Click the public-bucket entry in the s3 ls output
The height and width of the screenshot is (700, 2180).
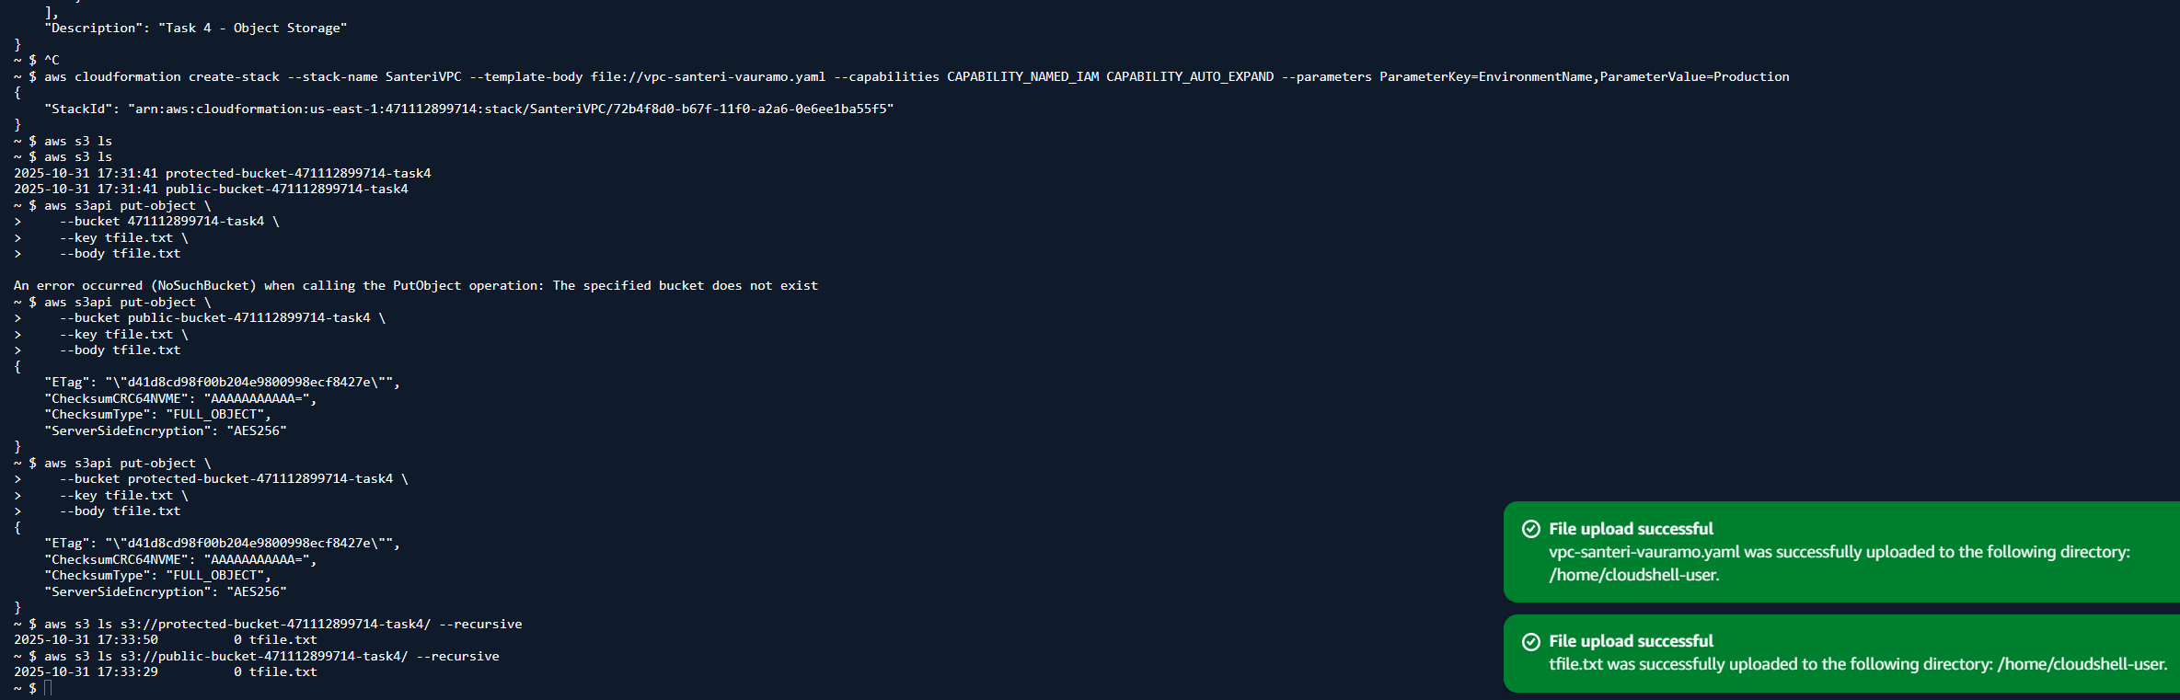point(286,189)
